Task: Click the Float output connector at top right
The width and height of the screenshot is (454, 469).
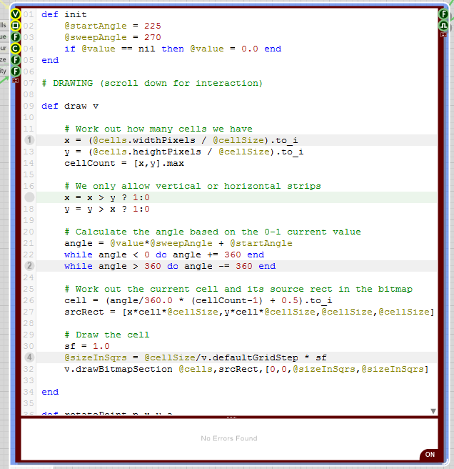Action: tap(443, 14)
